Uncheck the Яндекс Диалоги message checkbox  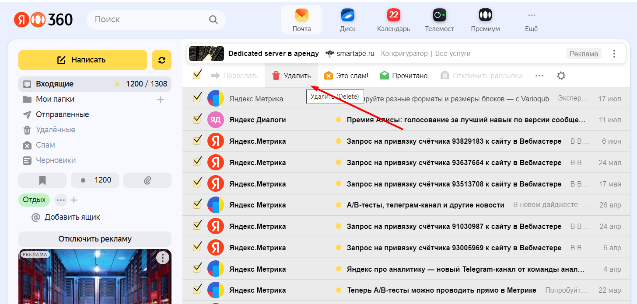tap(197, 119)
